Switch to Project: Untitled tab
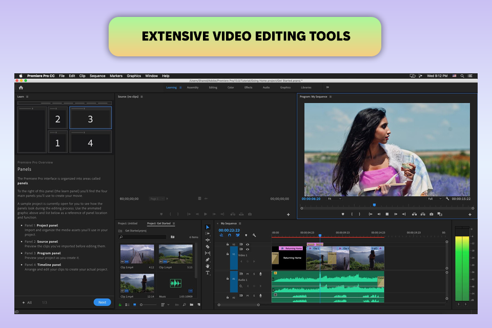 pos(128,223)
